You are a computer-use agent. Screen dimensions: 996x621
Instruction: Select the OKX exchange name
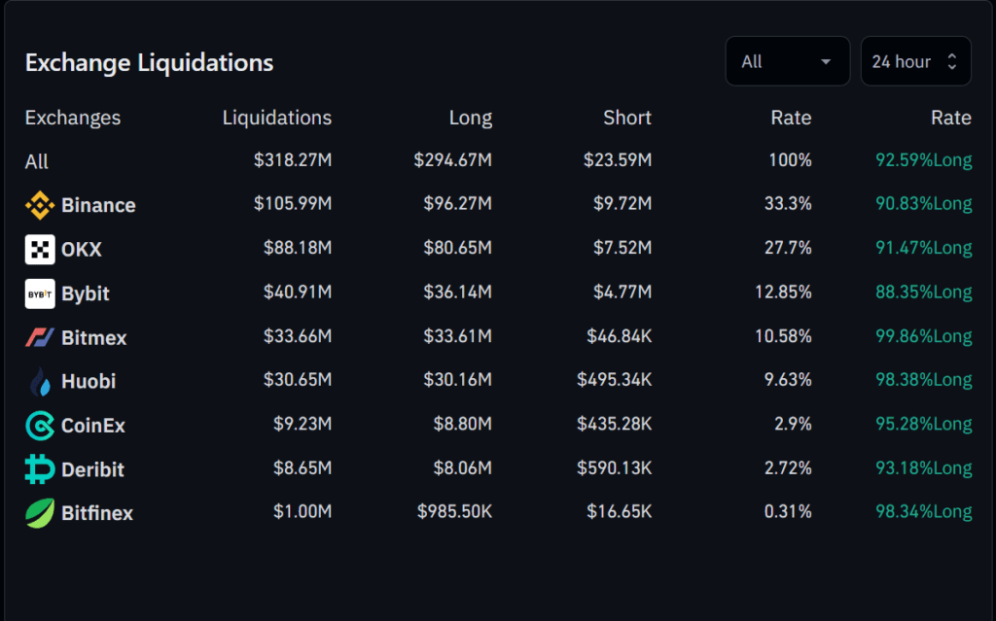click(x=82, y=249)
